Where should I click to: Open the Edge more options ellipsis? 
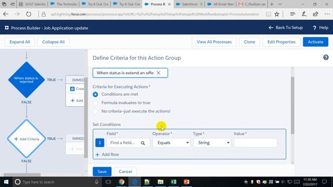click(327, 14)
